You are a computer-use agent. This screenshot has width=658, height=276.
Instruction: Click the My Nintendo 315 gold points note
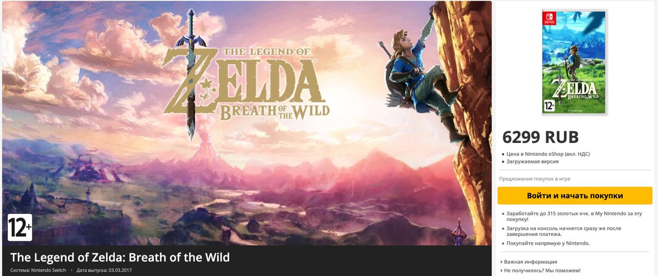coord(574,216)
